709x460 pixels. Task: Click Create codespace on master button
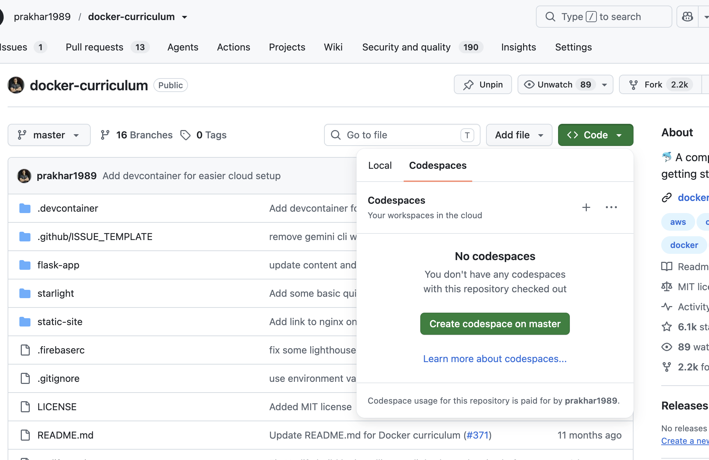click(495, 324)
